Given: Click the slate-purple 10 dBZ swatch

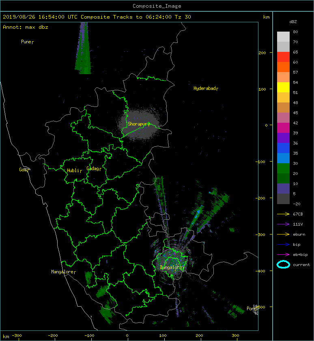Looking at the screenshot, I should [283, 189].
